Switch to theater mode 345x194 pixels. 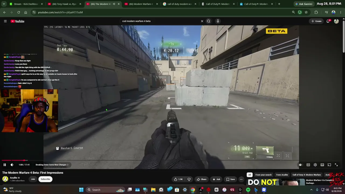click(322, 165)
